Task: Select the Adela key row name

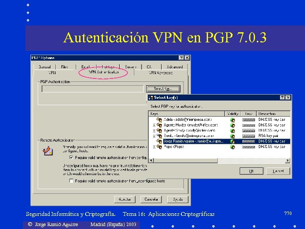Action: pos(188,119)
